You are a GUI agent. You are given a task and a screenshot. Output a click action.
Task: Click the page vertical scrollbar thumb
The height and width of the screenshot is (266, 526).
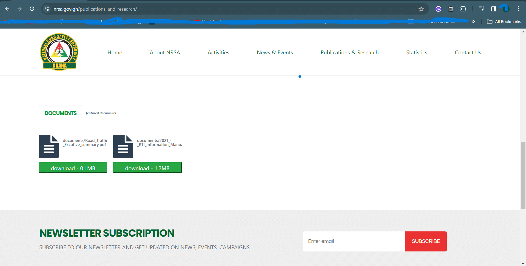pyautogui.click(x=523, y=176)
